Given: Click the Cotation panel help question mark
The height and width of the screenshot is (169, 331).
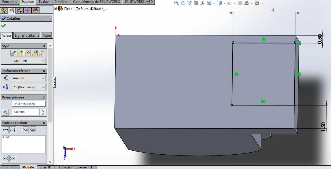Looking at the screenshot, I should click(49, 18).
